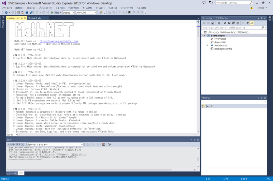This screenshot has width=273, height=181.
Task: Select App.config in Solution Explorer
Action: coord(220,42)
